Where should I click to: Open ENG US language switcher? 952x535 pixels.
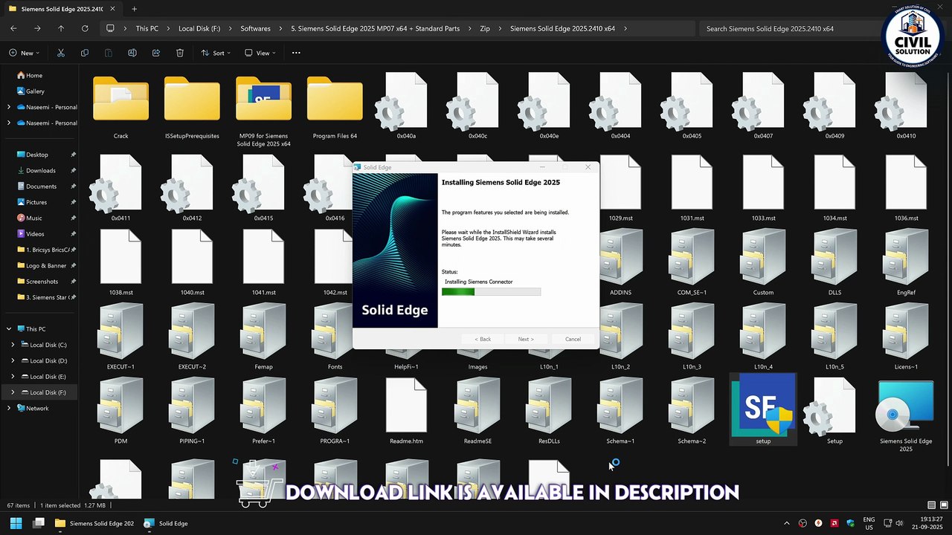pos(869,523)
